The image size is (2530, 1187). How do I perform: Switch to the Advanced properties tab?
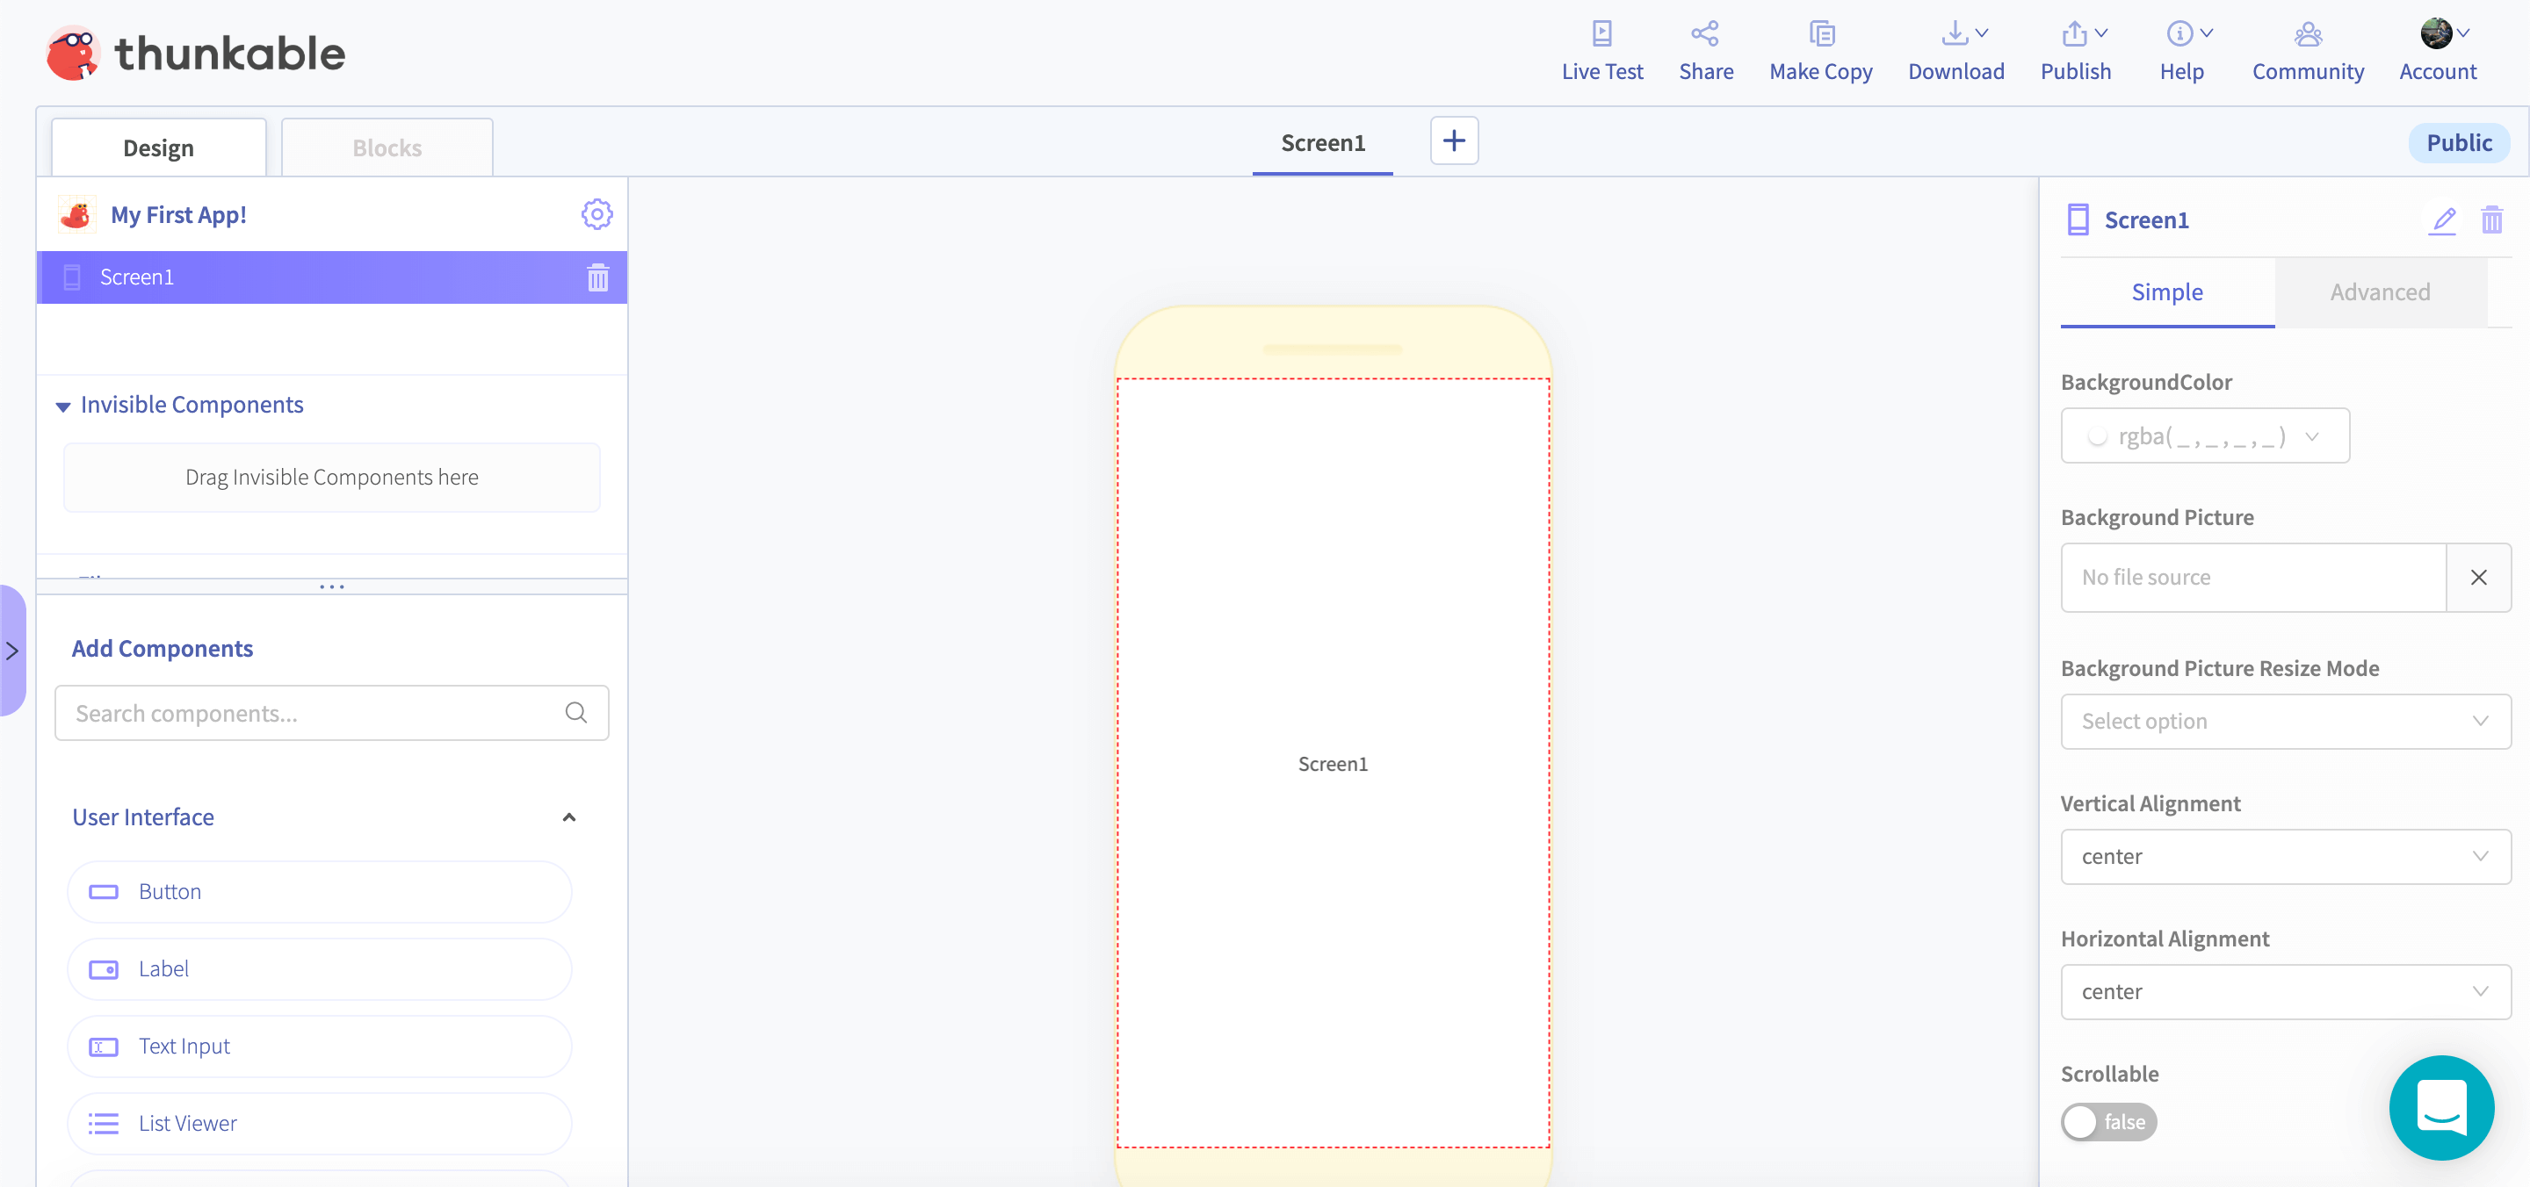pyautogui.click(x=2379, y=292)
